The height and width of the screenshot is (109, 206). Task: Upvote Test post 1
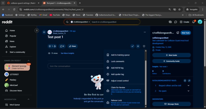(x=50, y=46)
